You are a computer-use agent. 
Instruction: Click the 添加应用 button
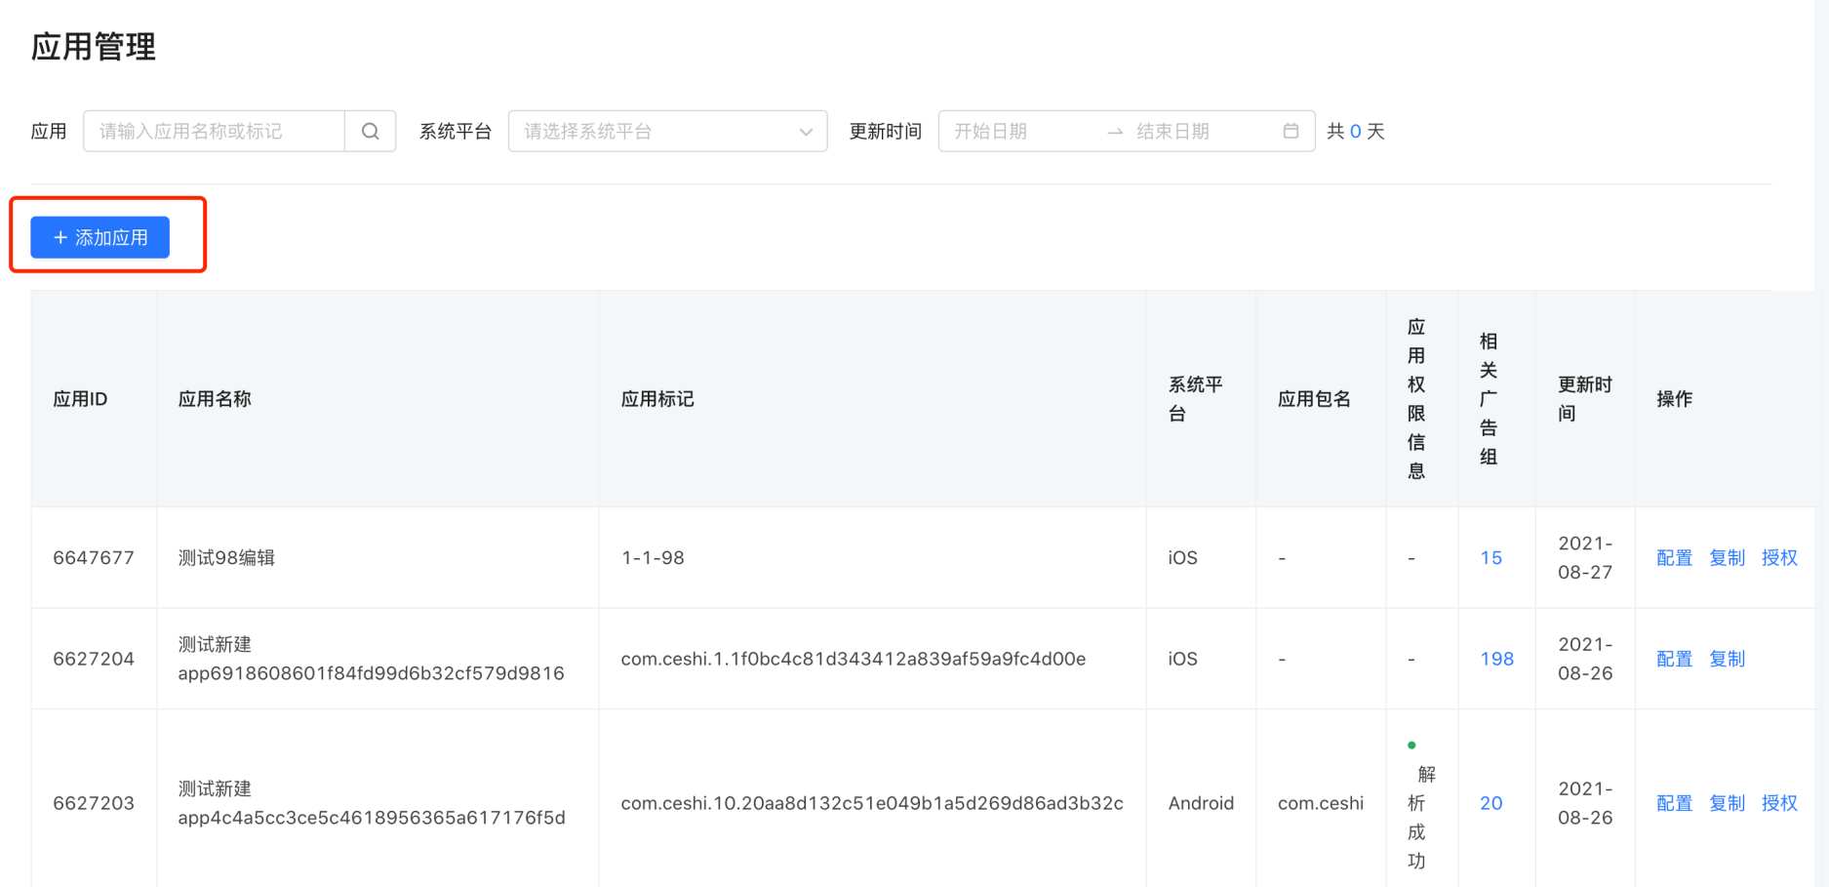tap(100, 238)
